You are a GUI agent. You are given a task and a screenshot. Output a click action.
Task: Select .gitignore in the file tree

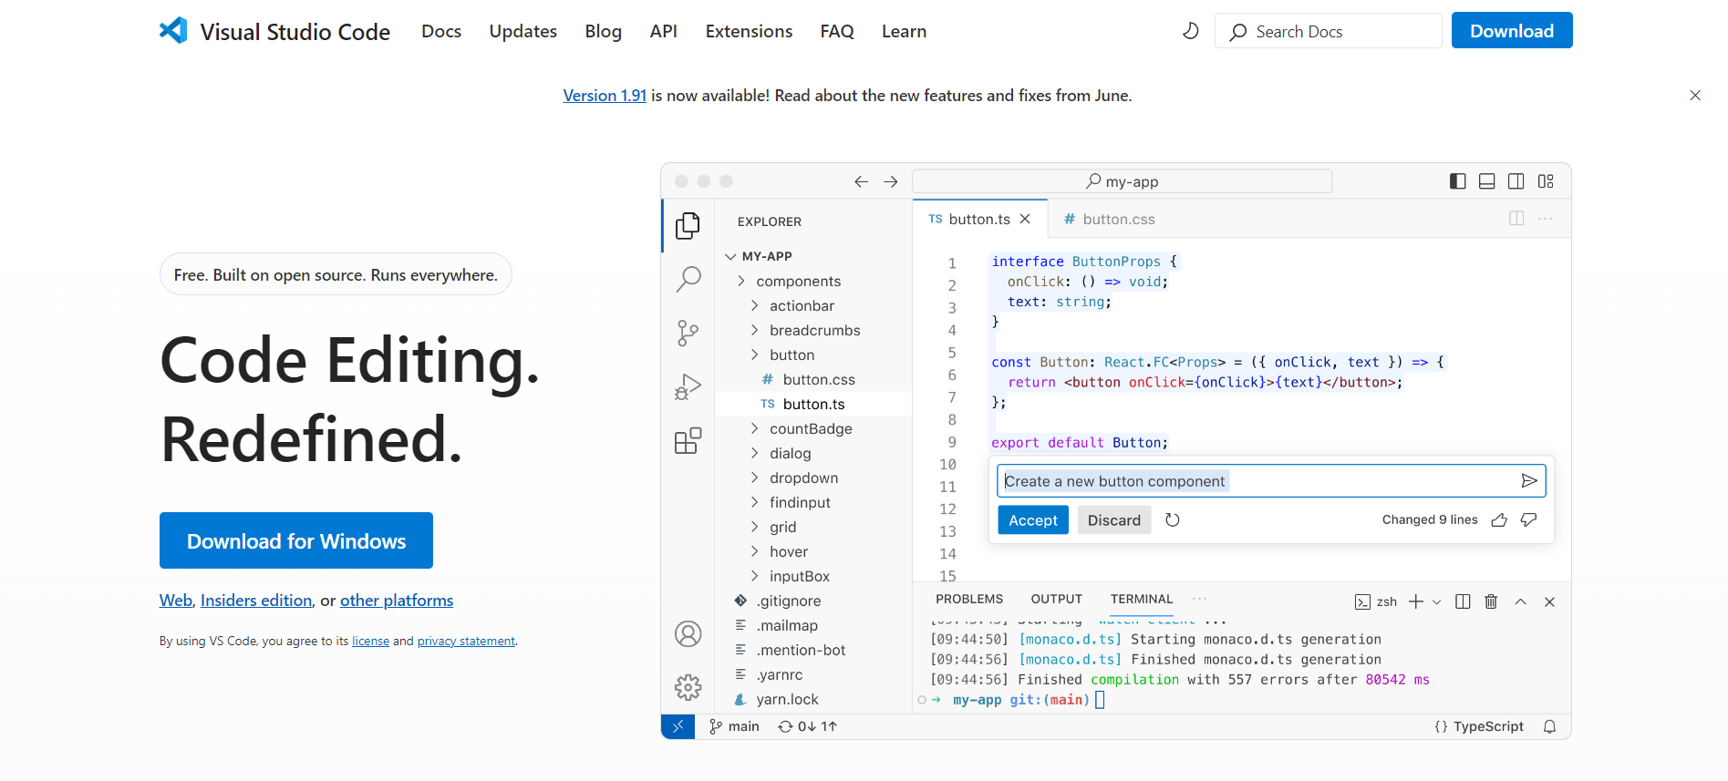pos(813,601)
